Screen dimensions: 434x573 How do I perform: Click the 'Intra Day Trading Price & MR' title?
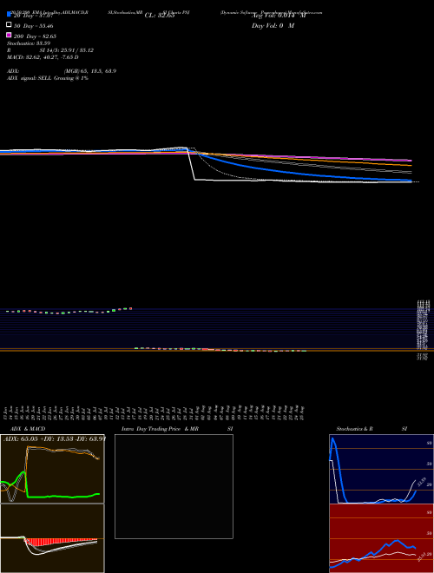(x=160, y=429)
